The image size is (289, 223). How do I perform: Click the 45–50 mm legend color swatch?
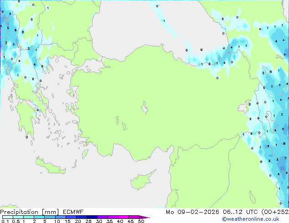pyautogui.click(x=134, y=217)
